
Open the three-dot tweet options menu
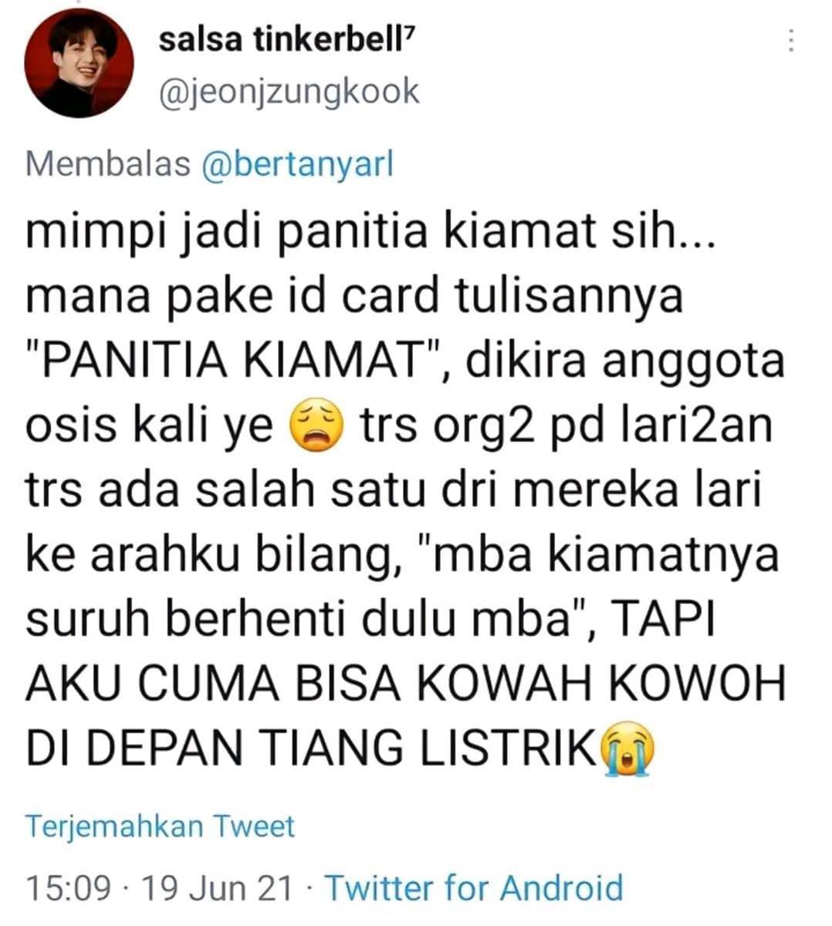pyautogui.click(x=790, y=40)
